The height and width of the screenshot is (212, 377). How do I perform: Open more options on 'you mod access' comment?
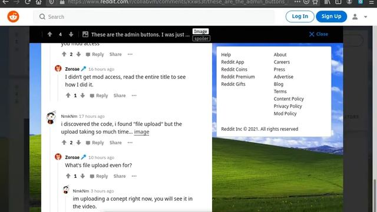pos(130,54)
